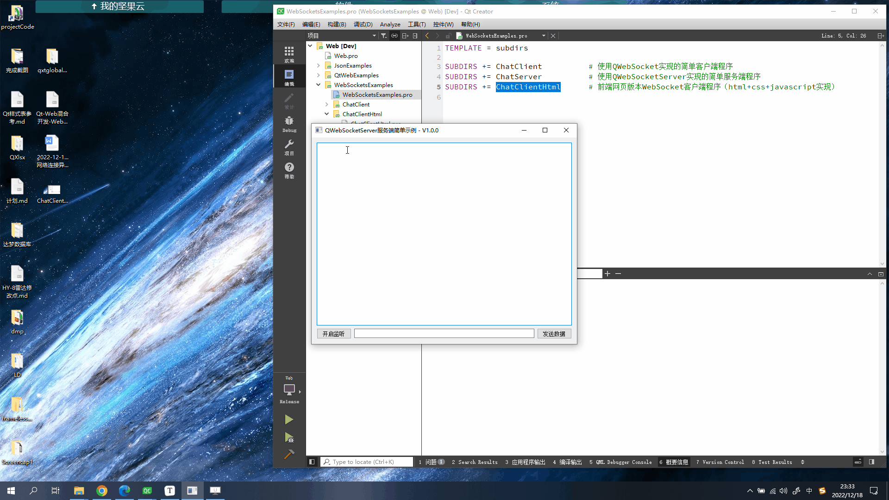Select the Run (play) icon
The image size is (889, 500).
click(x=289, y=419)
